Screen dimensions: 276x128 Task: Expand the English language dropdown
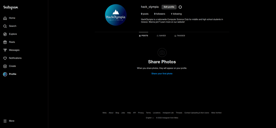click(x=150, y=118)
